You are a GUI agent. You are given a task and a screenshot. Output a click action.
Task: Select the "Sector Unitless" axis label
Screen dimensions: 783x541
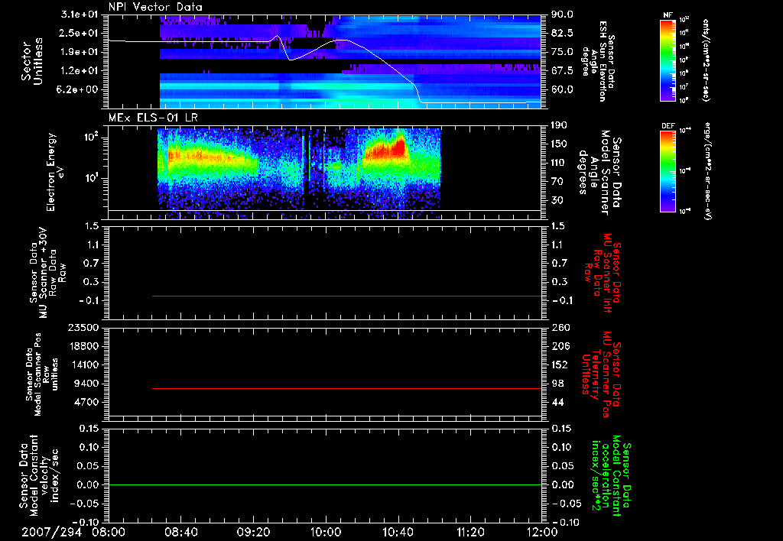click(32, 61)
